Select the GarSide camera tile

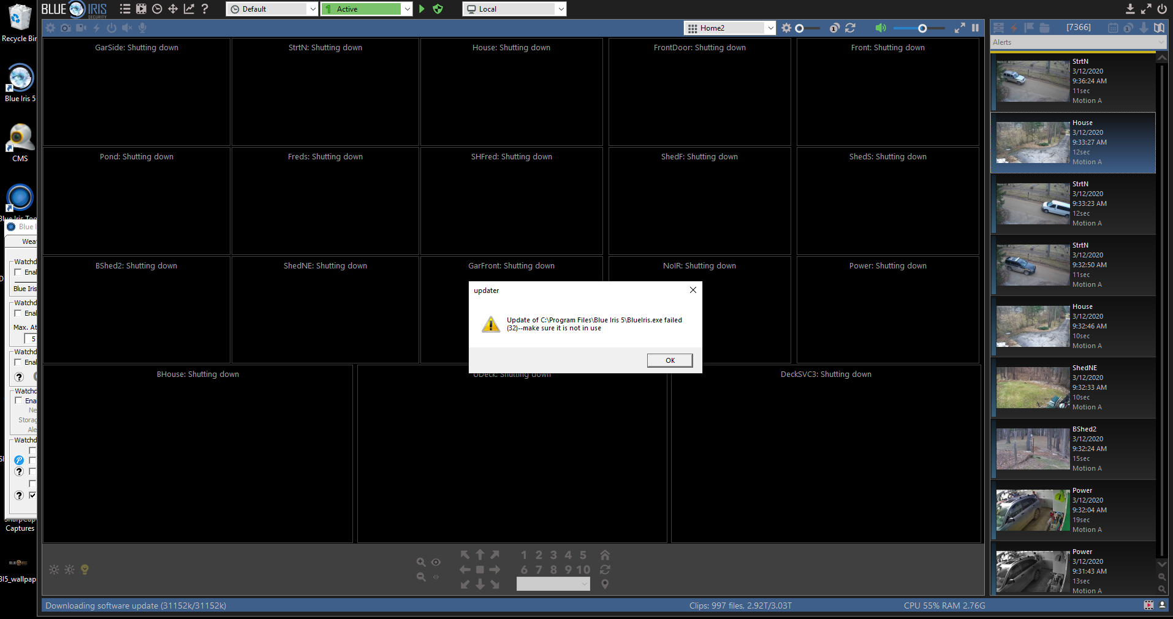point(137,92)
